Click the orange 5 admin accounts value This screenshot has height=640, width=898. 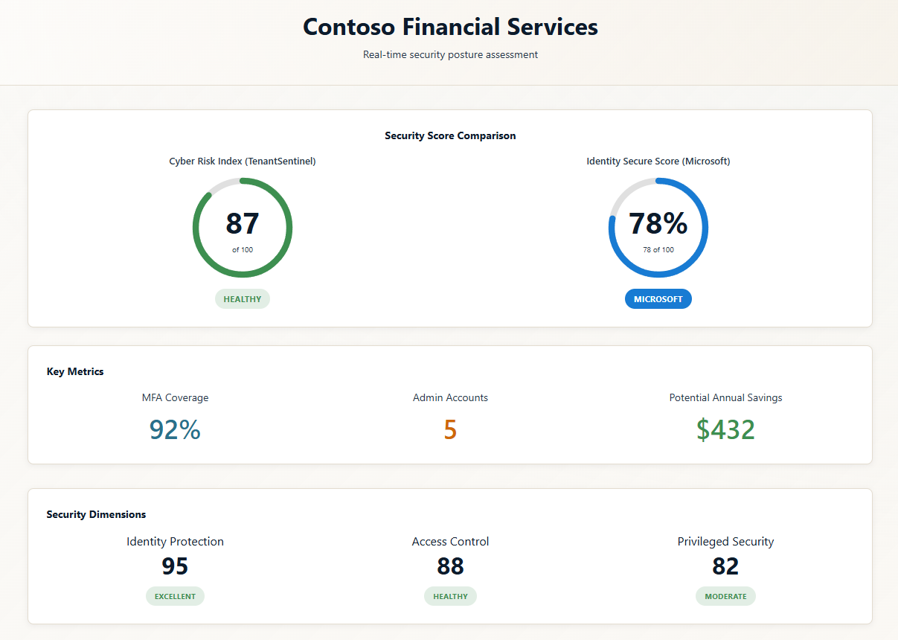[x=450, y=429]
